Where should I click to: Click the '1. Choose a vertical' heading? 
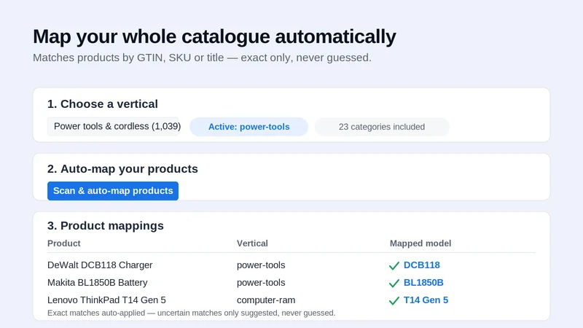(103, 104)
